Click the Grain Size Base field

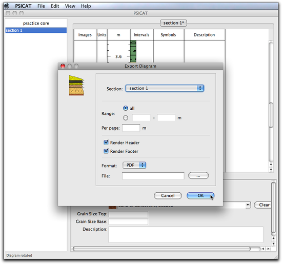(x=128, y=222)
